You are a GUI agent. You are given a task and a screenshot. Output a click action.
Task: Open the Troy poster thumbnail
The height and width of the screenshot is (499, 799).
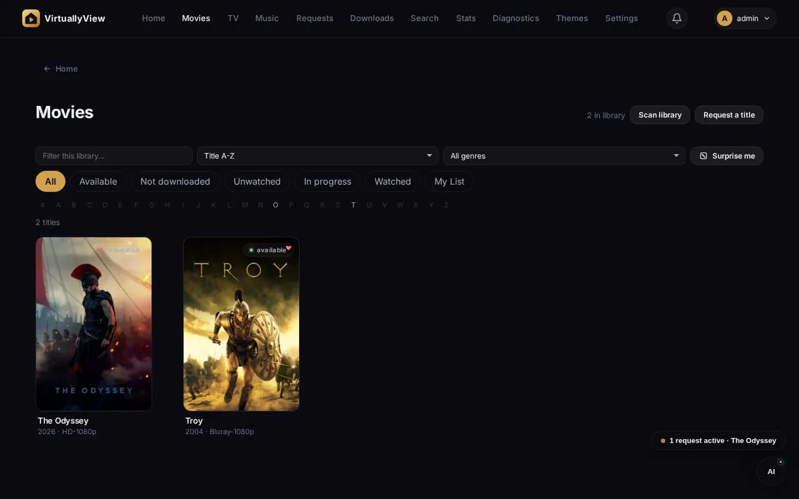242,324
